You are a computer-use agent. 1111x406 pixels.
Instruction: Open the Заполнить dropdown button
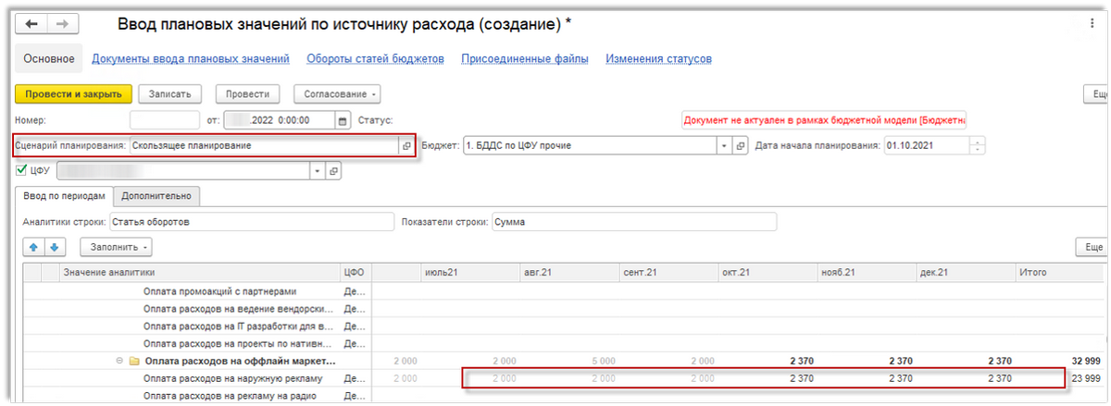pyautogui.click(x=117, y=248)
